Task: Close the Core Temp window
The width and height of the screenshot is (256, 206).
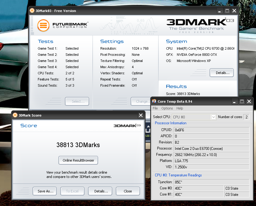Action: tap(249, 101)
